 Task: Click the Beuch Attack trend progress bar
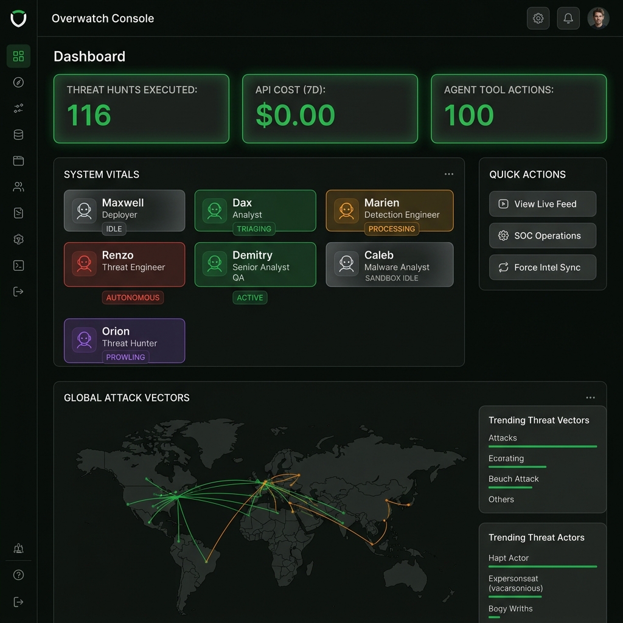click(x=510, y=487)
